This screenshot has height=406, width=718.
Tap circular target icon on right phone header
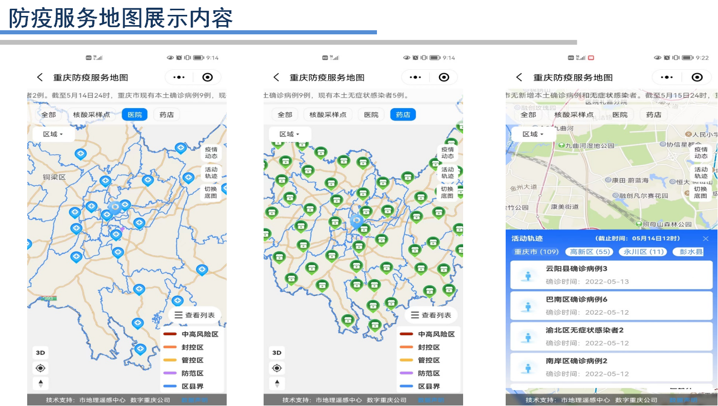[697, 77]
